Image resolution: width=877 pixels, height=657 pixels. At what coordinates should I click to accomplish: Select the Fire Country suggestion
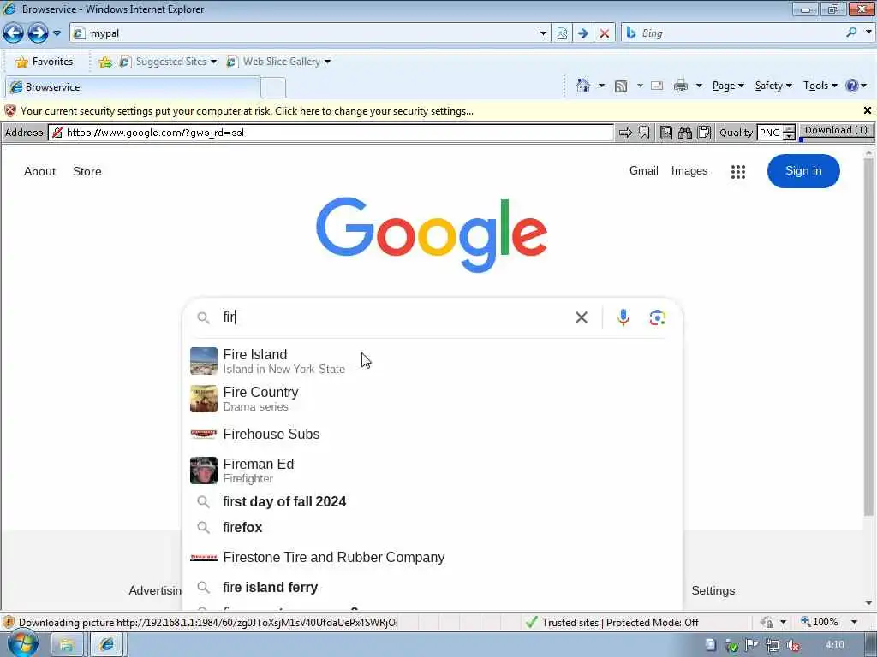point(433,399)
